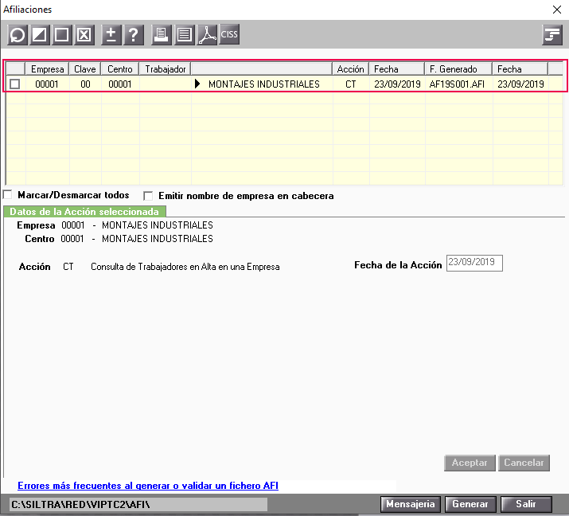Screen dimensions: 569x516
Task: Click the F. Generado column header
Action: (x=458, y=69)
